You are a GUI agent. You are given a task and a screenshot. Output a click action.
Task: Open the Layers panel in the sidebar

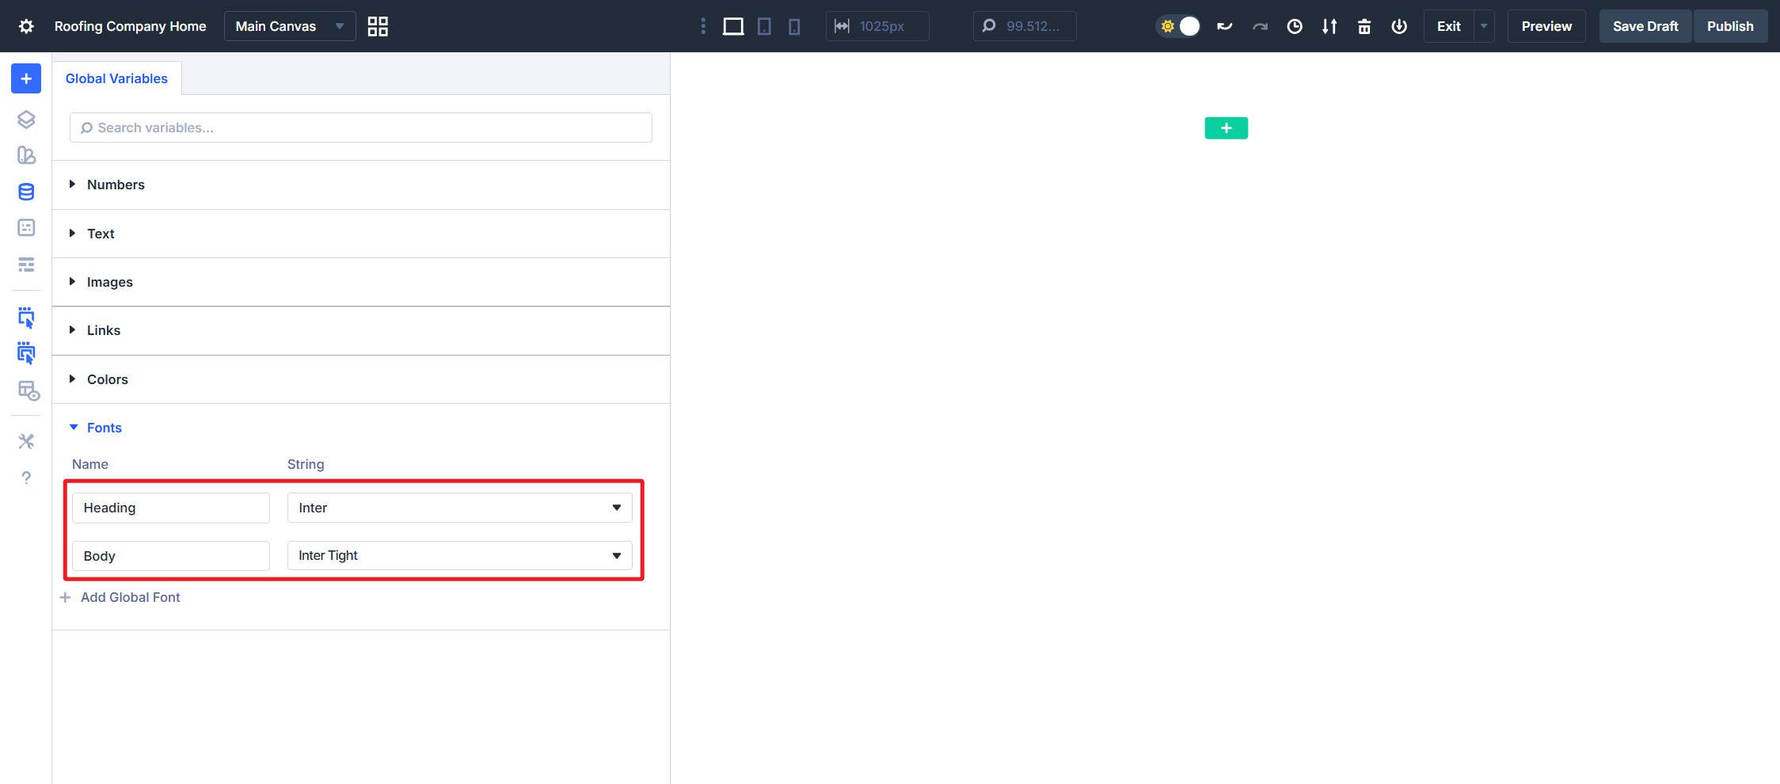[x=25, y=119]
